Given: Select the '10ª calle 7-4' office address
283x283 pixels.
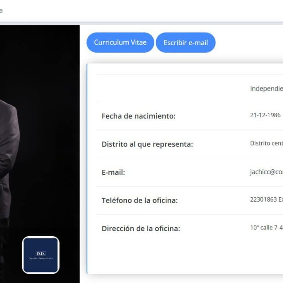Looking at the screenshot, I should (x=266, y=228).
